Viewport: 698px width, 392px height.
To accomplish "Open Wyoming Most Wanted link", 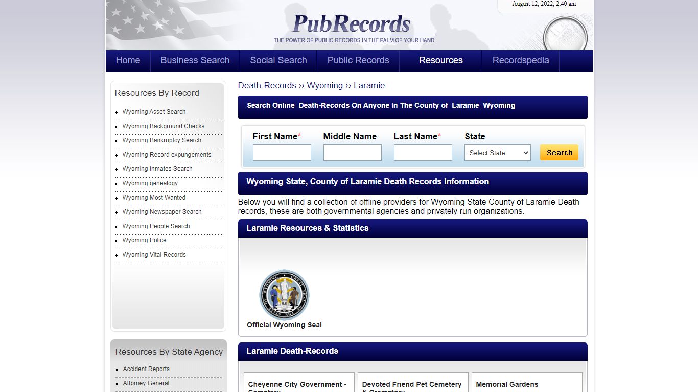I will pos(154,198).
